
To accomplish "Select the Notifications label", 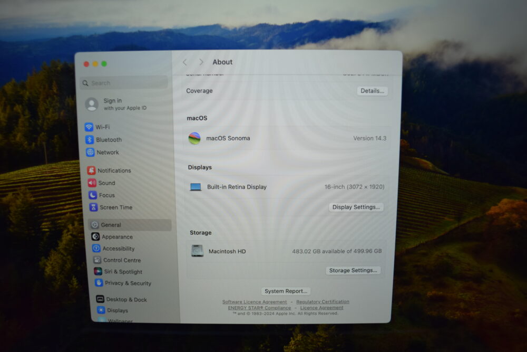I will pyautogui.click(x=114, y=170).
